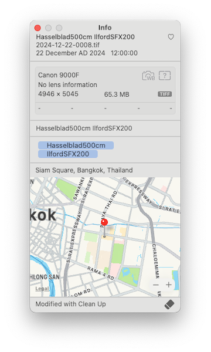This screenshot has height=352, width=211.
Task: Zoom out the map with minus button
Action: 156,285
